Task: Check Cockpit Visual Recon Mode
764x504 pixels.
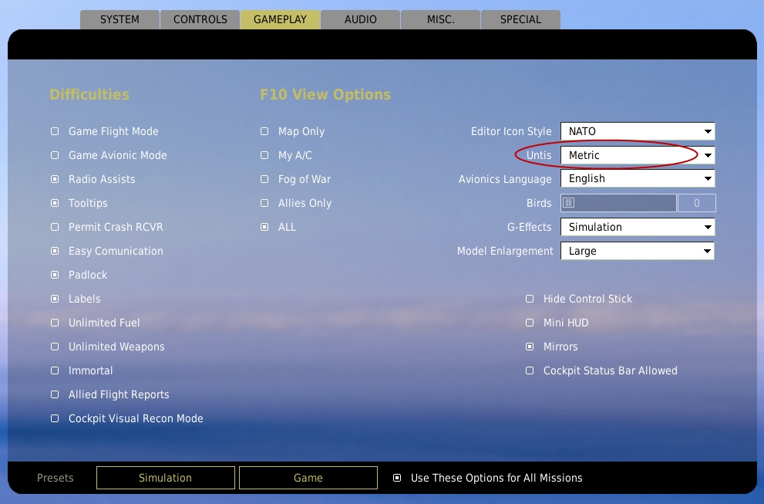Action: coord(55,418)
